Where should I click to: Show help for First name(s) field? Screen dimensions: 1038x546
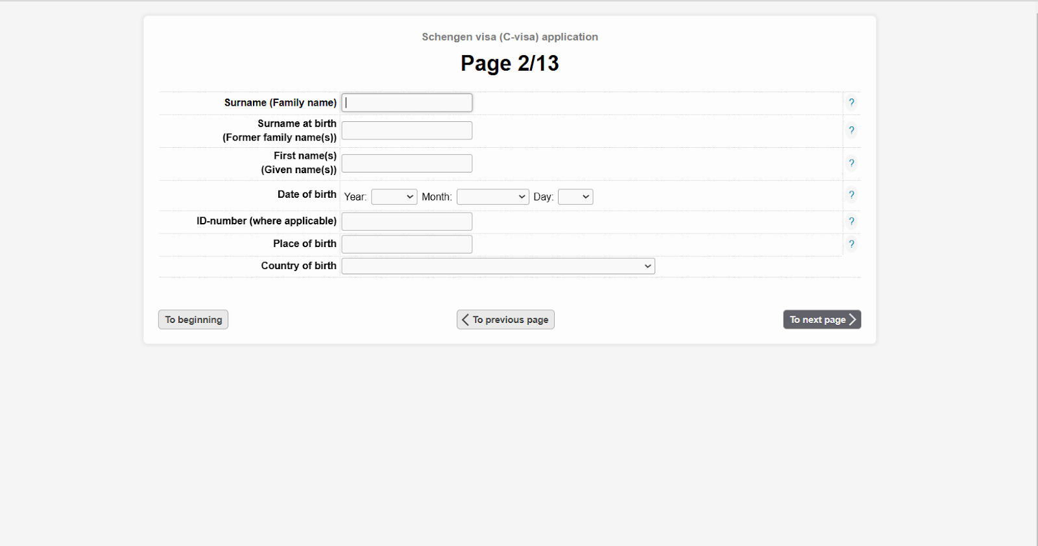tap(851, 163)
